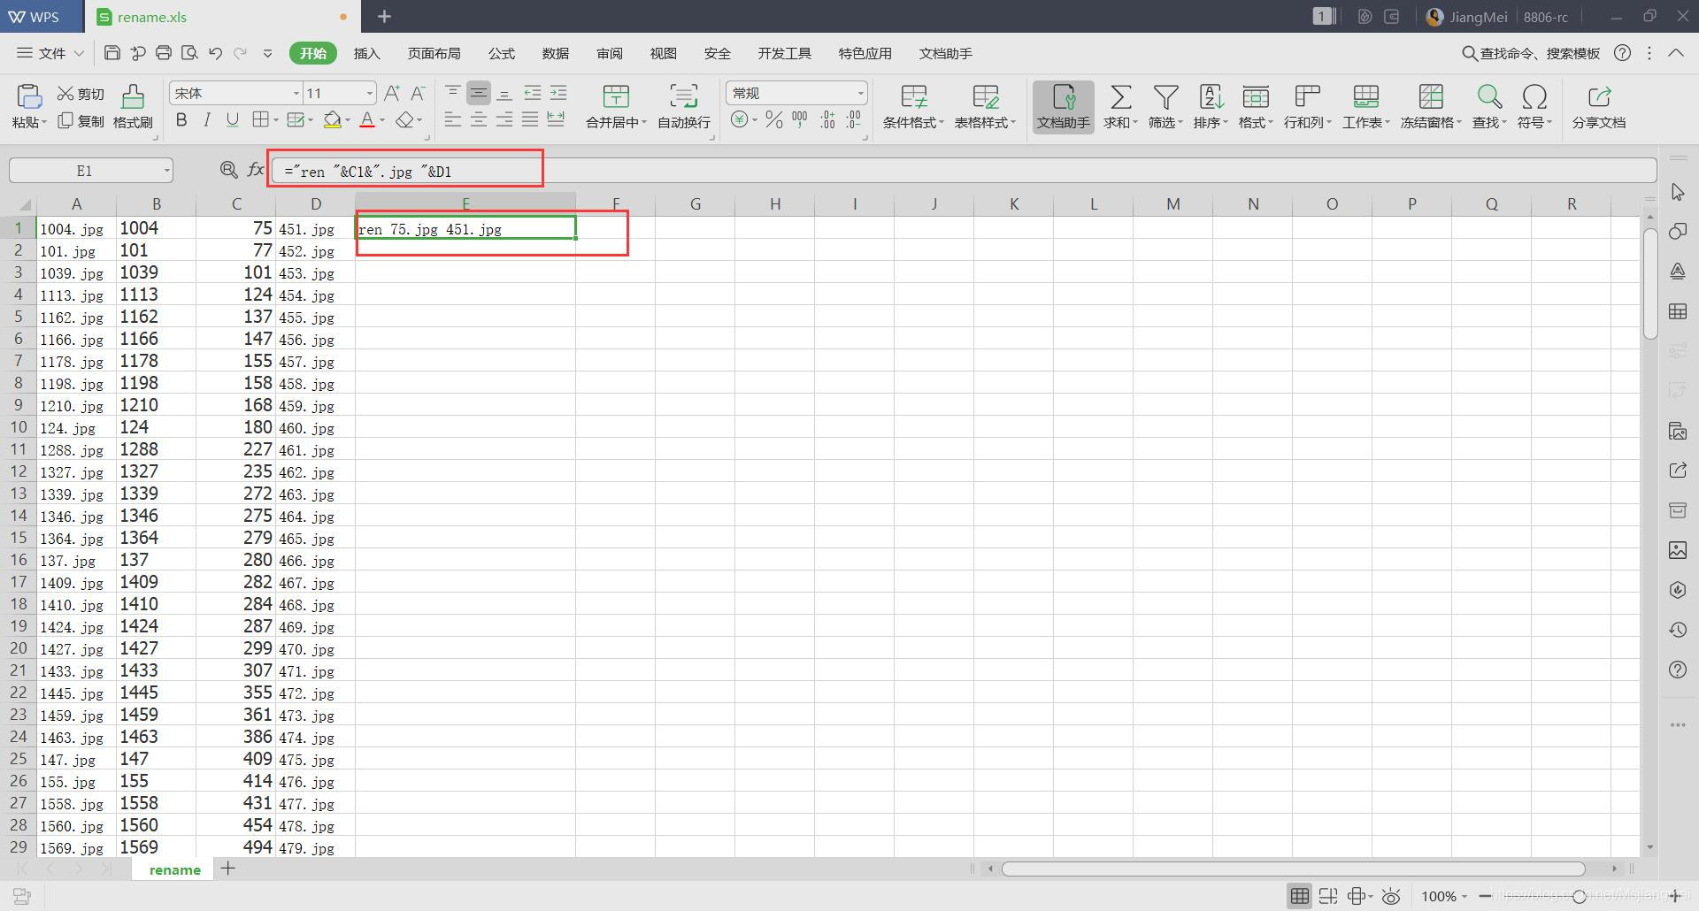This screenshot has width=1699, height=911.
Task: Expand the Name Box dropdown E1
Action: 166,170
